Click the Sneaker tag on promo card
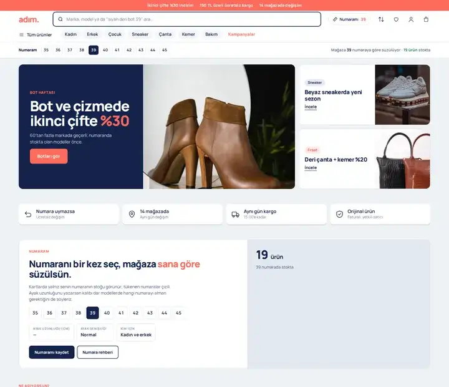This screenshot has width=449, height=387. [x=314, y=82]
